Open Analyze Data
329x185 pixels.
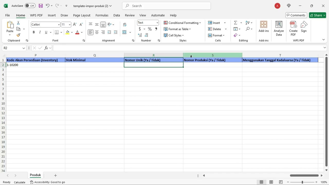click(x=279, y=29)
